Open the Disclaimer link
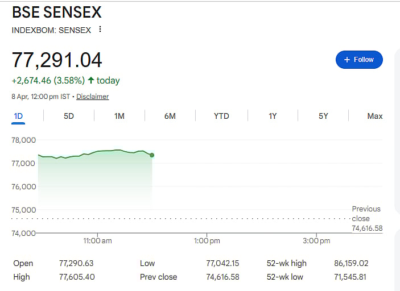This screenshot has height=291, width=400. click(x=92, y=97)
